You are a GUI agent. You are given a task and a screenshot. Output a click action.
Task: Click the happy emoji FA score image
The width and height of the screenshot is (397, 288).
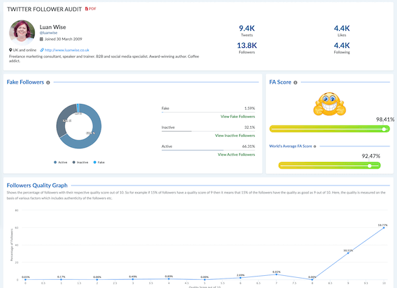[x=329, y=104]
